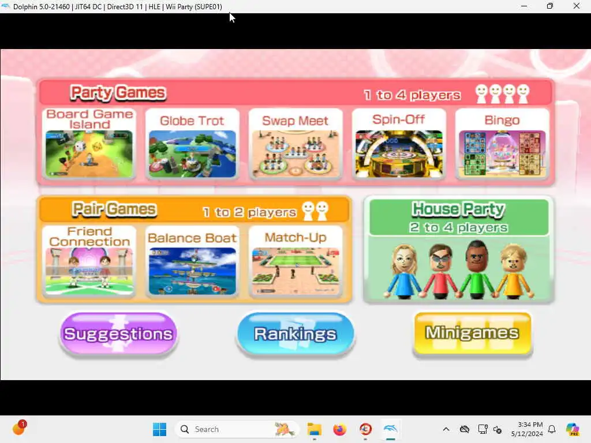
Task: Click the '1 to 2 players' label
Action: click(249, 212)
